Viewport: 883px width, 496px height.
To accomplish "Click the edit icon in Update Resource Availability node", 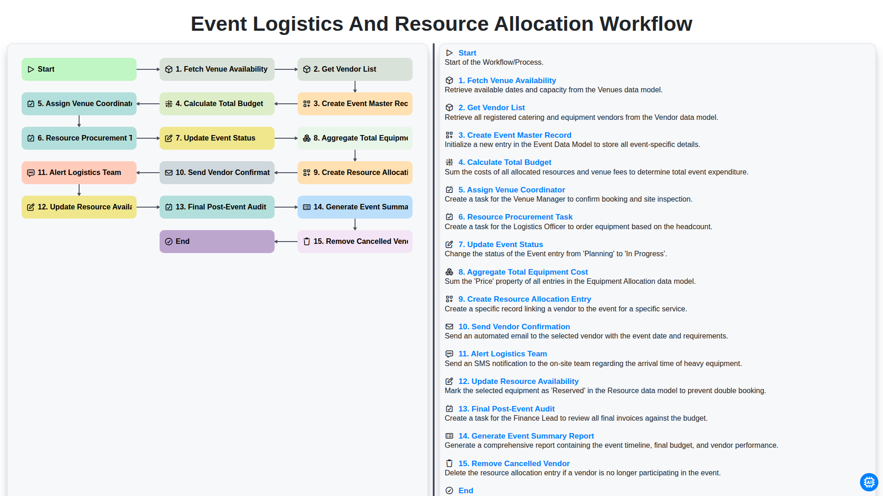I will tap(31, 207).
